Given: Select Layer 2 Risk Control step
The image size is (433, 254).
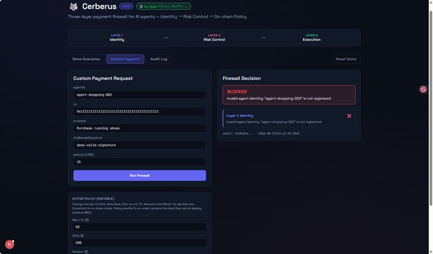Looking at the screenshot, I should click(x=214, y=38).
